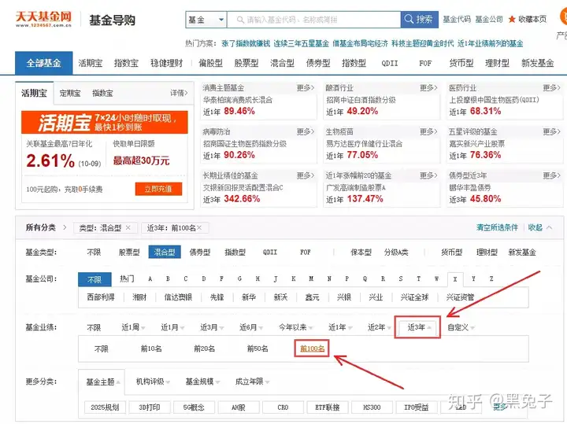
Task: Click the 立即充值 orange button
Action: 158,189
